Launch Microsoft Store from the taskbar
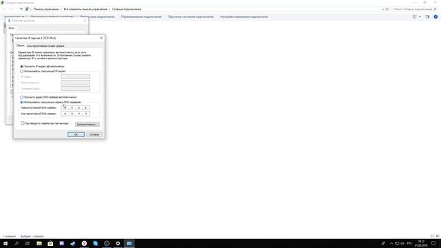 click(50, 243)
